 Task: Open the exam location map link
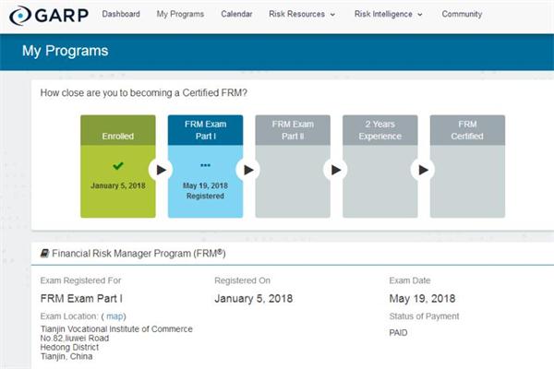pyautogui.click(x=114, y=316)
